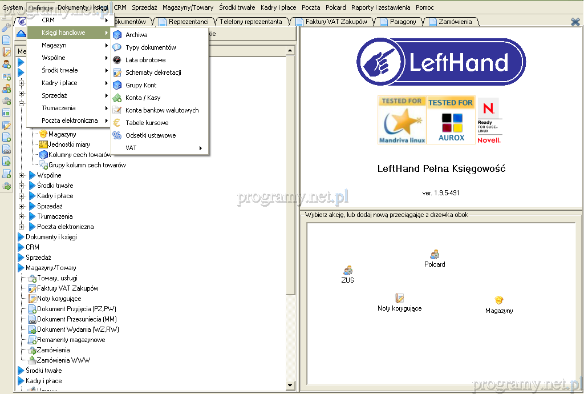584x394 pixels.
Task: Select Remanenty magazynowe in tree
Action: point(71,340)
